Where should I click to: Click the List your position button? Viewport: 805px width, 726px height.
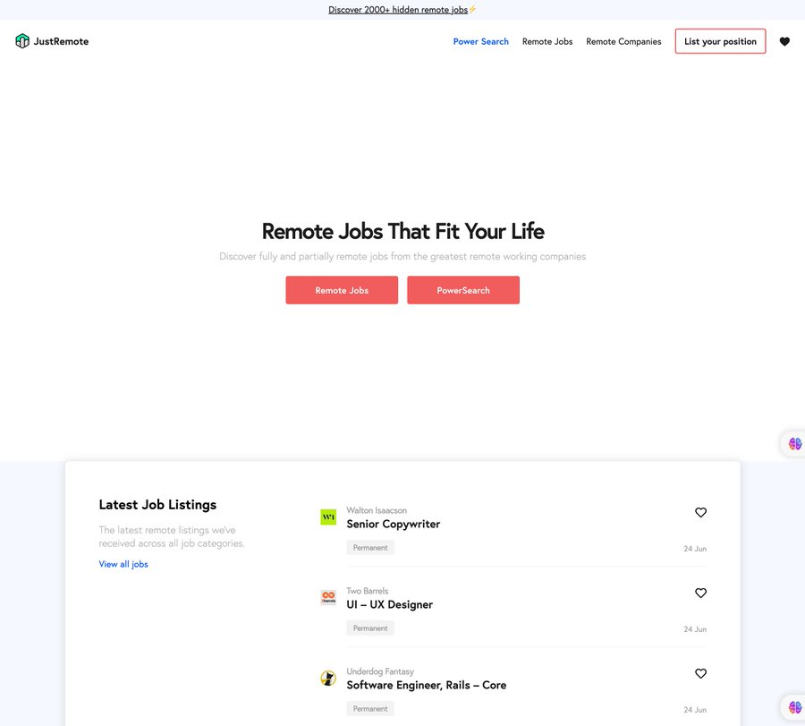tap(720, 41)
